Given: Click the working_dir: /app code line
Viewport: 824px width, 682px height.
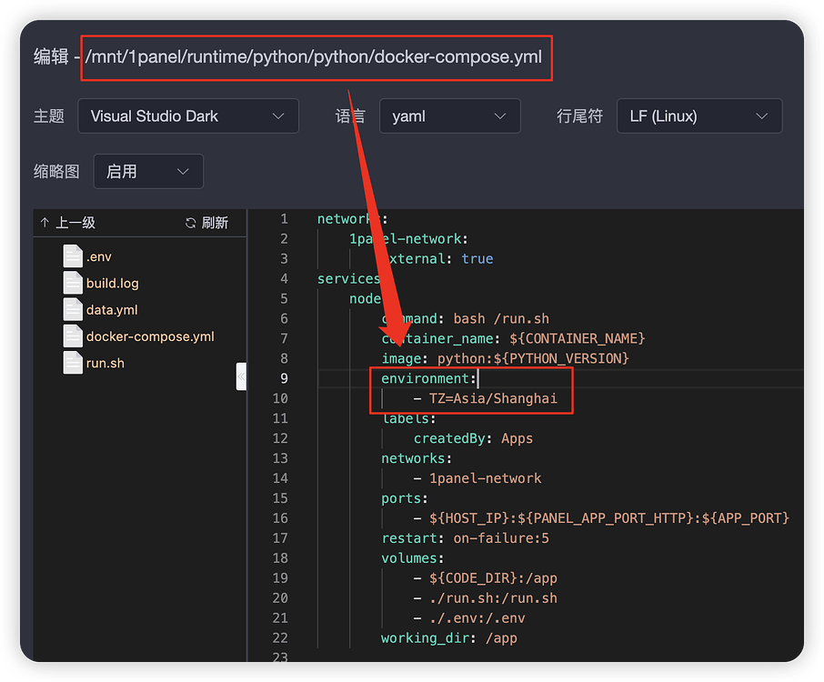Looking at the screenshot, I should 449,638.
